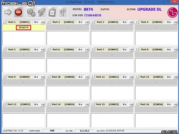Click the C button for Port 13
This screenshot has height=134, width=179.
[x=4, y=104]
